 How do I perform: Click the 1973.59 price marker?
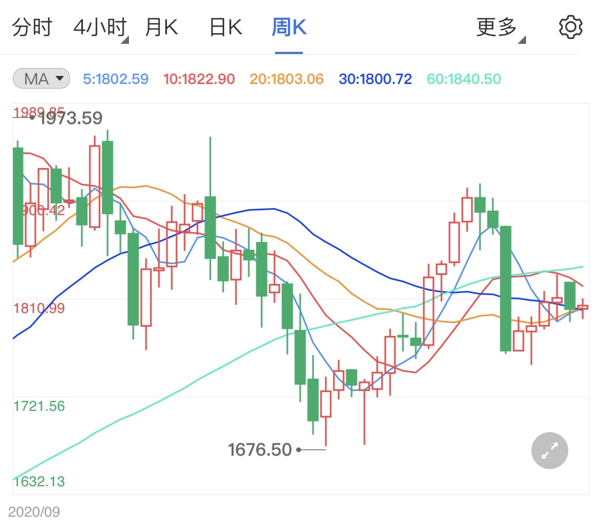point(69,118)
